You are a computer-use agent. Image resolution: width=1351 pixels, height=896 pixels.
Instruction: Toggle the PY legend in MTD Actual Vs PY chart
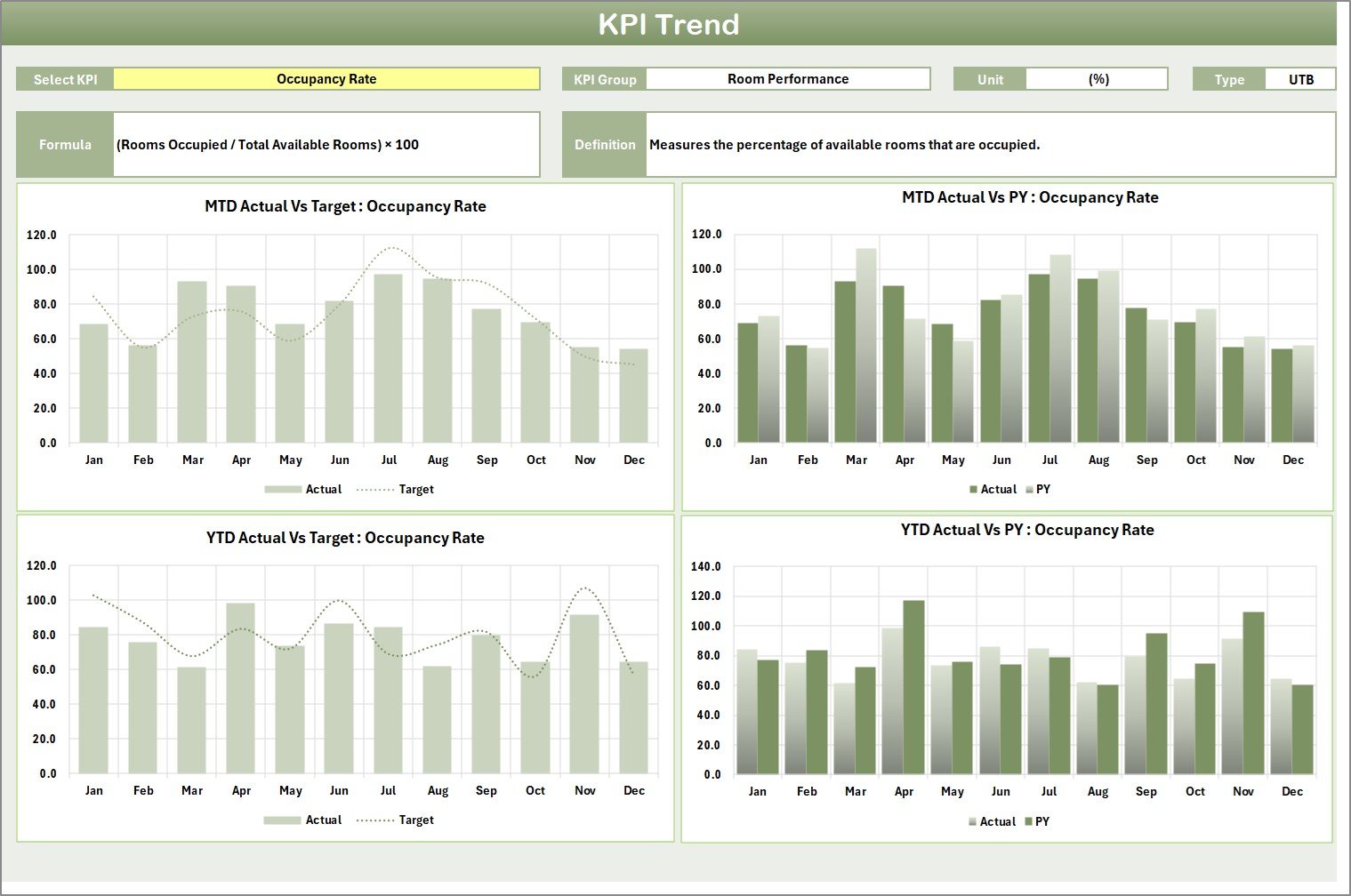coord(1042,489)
